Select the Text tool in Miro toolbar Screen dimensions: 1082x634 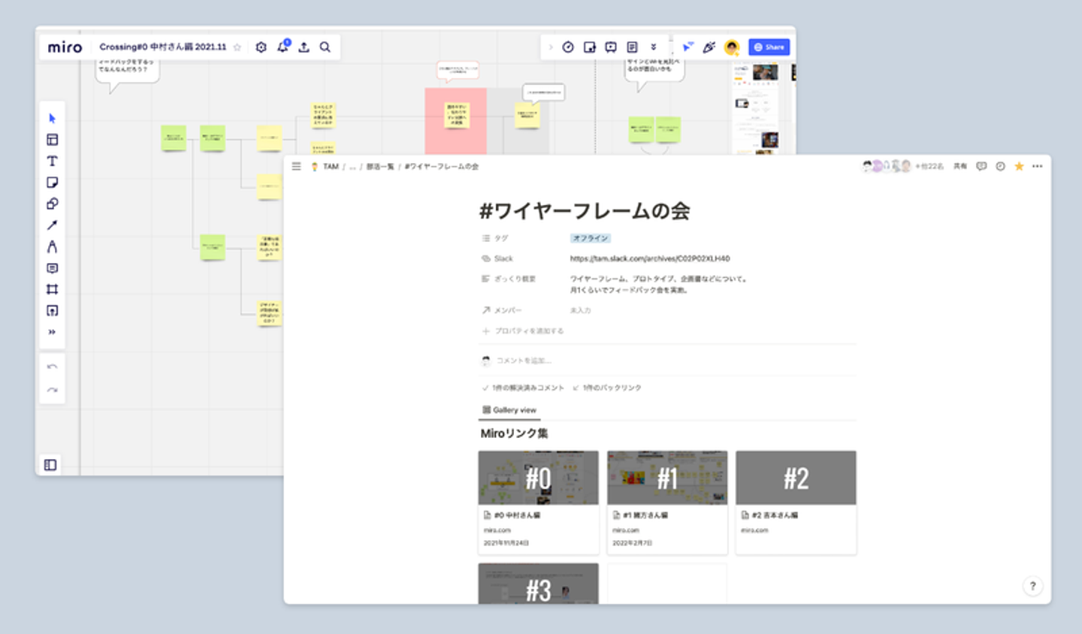click(52, 161)
